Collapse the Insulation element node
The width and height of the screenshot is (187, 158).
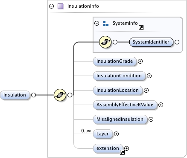pos(34,95)
